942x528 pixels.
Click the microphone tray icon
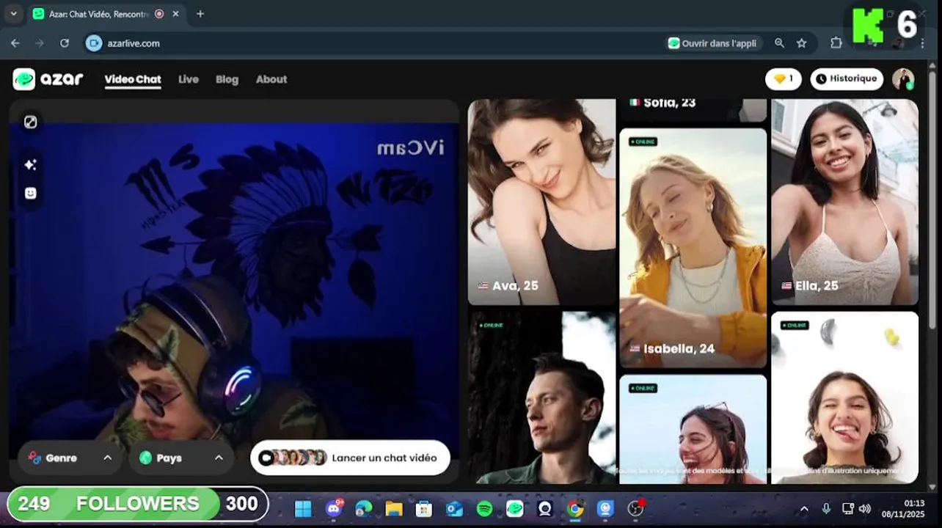(826, 509)
